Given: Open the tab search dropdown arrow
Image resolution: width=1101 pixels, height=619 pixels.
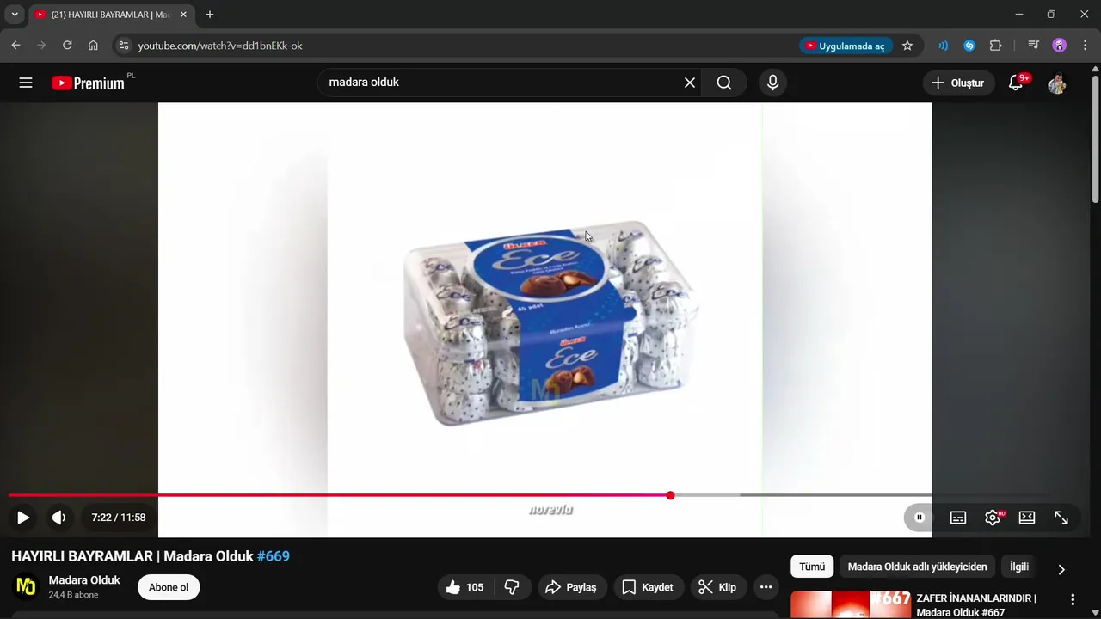Looking at the screenshot, I should (x=15, y=15).
